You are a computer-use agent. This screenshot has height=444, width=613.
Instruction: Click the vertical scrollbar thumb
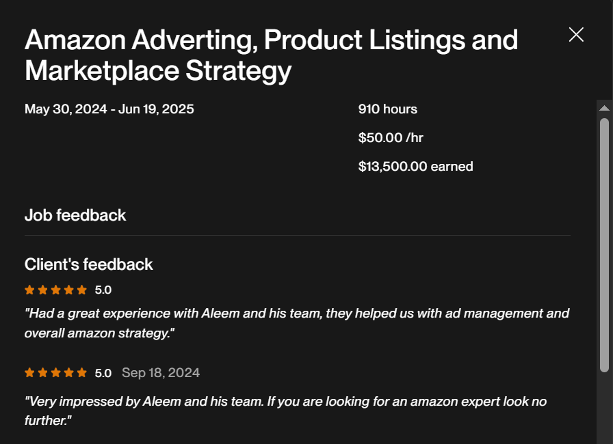(x=604, y=245)
